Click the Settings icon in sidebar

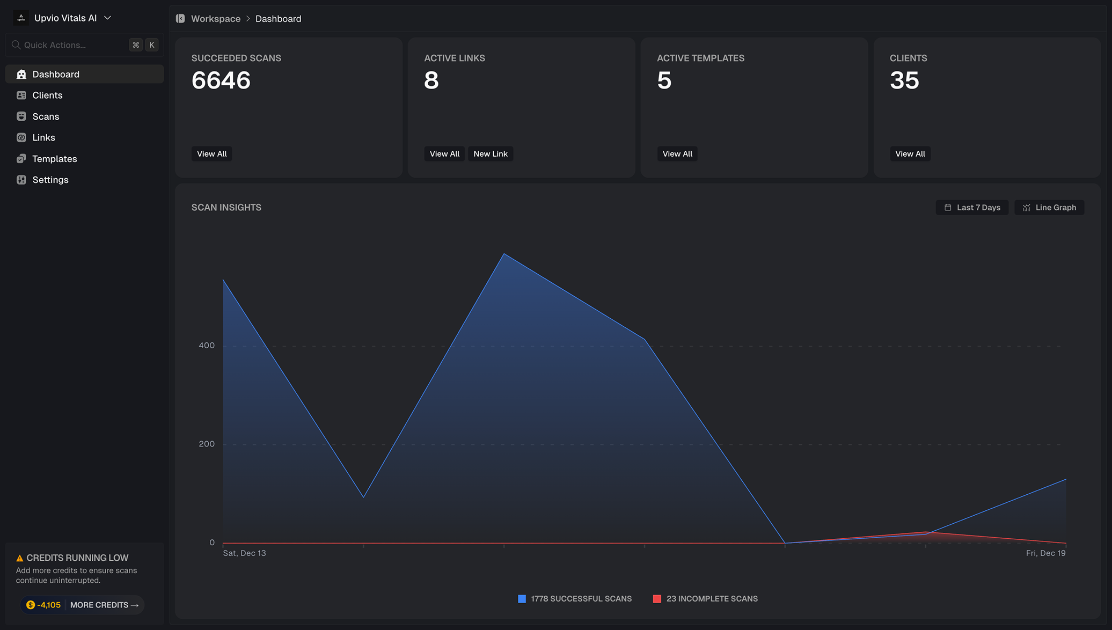click(x=21, y=180)
